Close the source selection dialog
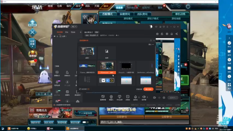The height and width of the screenshot is (131, 233). click(x=154, y=40)
